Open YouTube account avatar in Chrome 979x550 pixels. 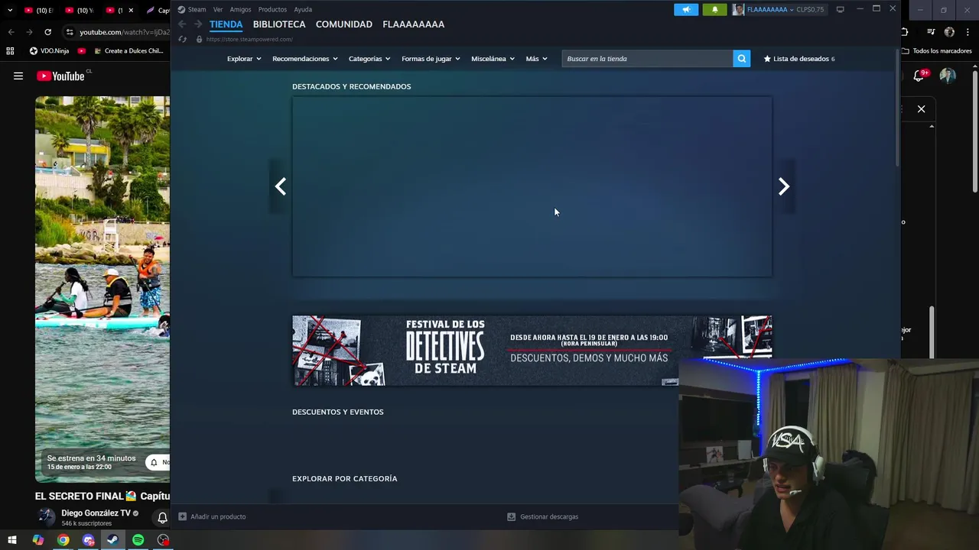point(948,75)
